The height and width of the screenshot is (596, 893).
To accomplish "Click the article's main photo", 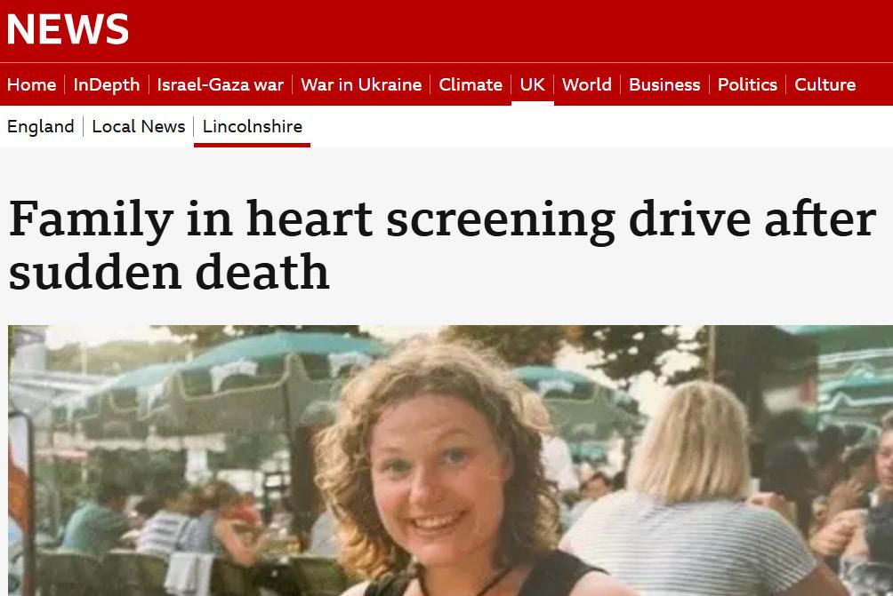I will pos(450,461).
